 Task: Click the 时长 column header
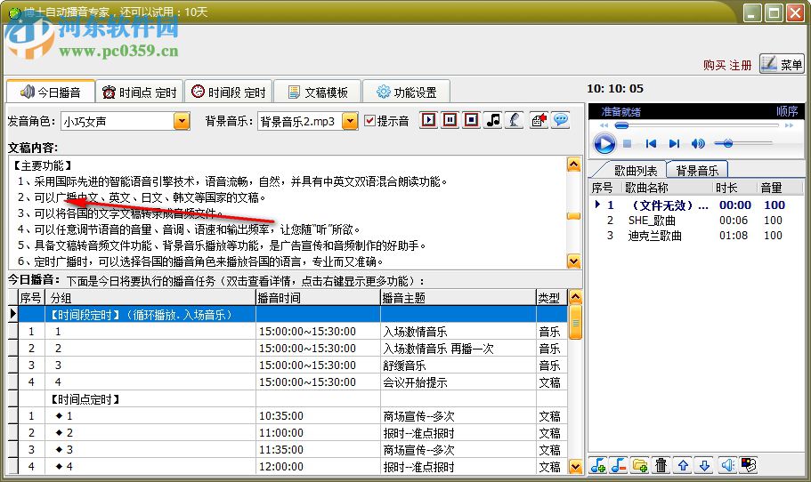point(735,188)
